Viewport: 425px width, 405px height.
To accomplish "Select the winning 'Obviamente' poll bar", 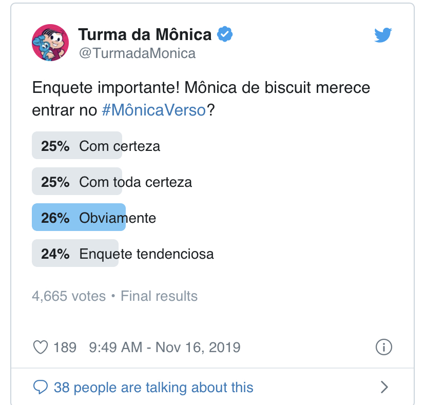I will pos(94,218).
